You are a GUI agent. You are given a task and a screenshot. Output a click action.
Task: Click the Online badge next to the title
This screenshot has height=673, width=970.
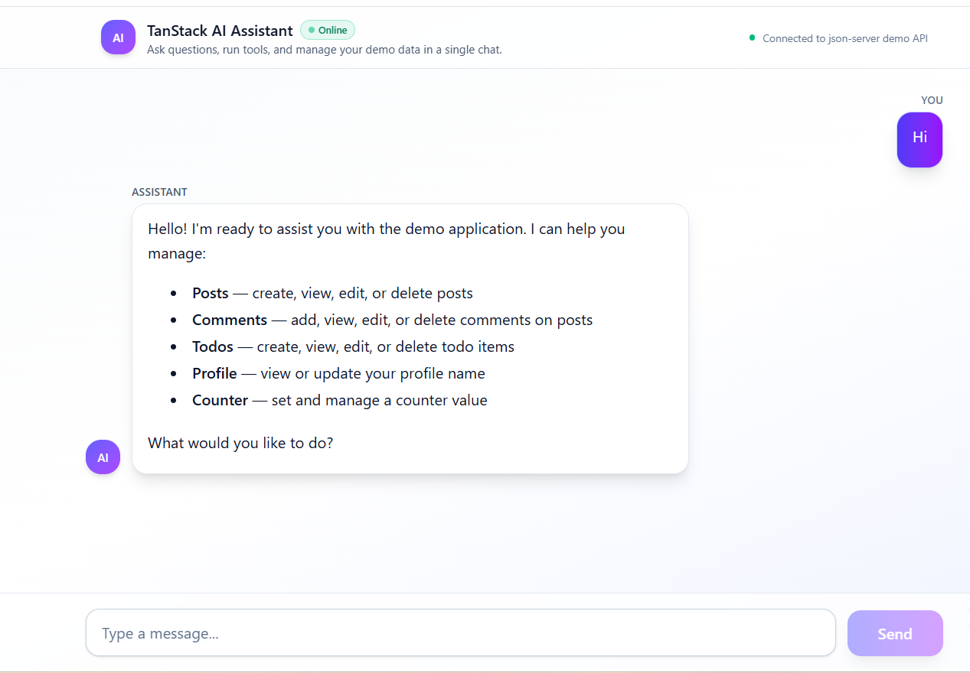coord(328,30)
